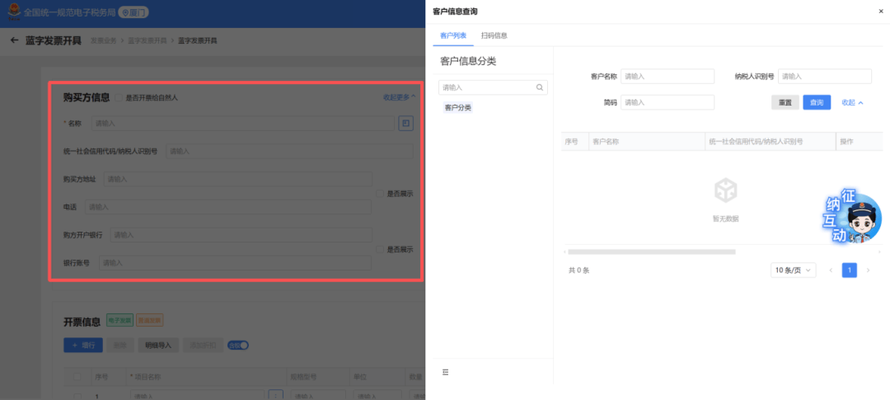Open the 10条/页 page size dropdown
Screen dimensions: 890x400
click(x=793, y=271)
